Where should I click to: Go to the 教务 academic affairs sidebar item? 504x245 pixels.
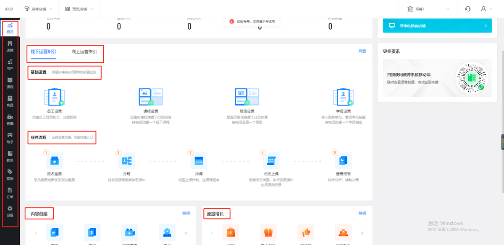(x=10, y=157)
